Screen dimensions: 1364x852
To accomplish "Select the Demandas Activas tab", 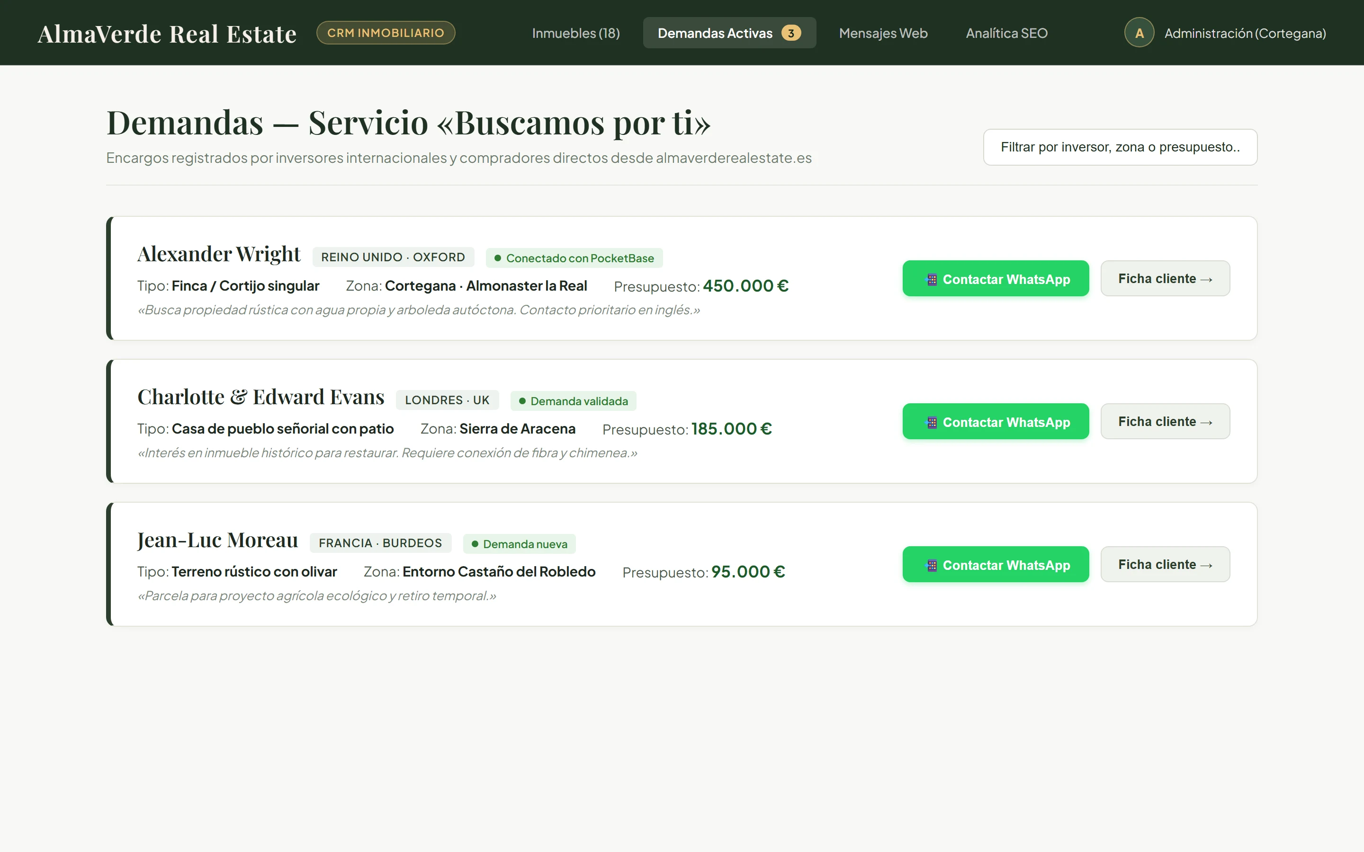I will tap(729, 33).
